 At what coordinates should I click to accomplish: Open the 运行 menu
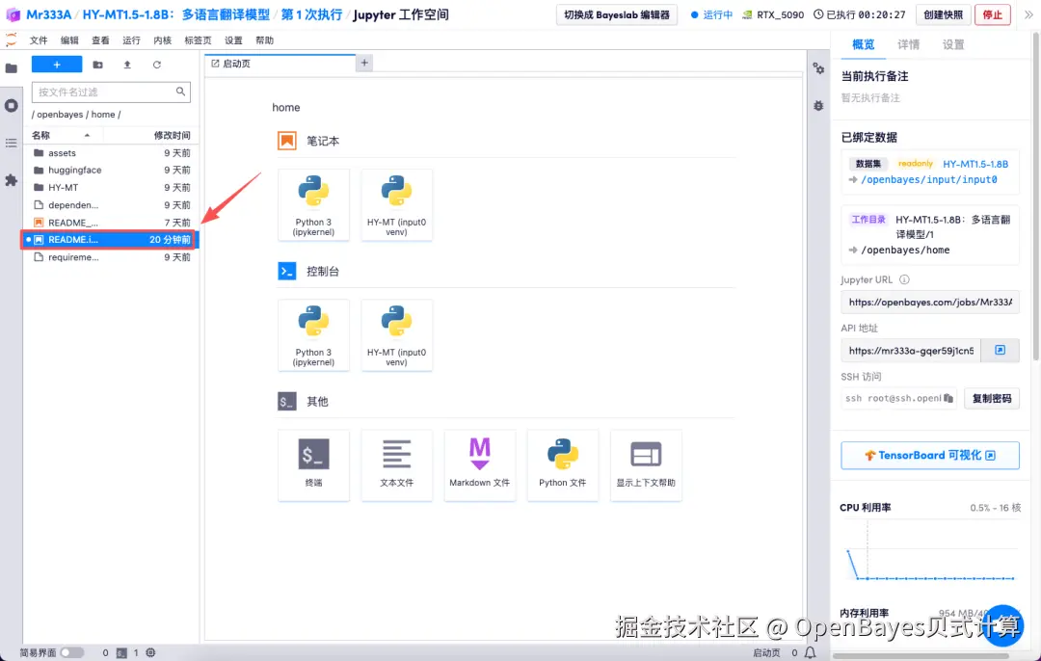point(131,40)
